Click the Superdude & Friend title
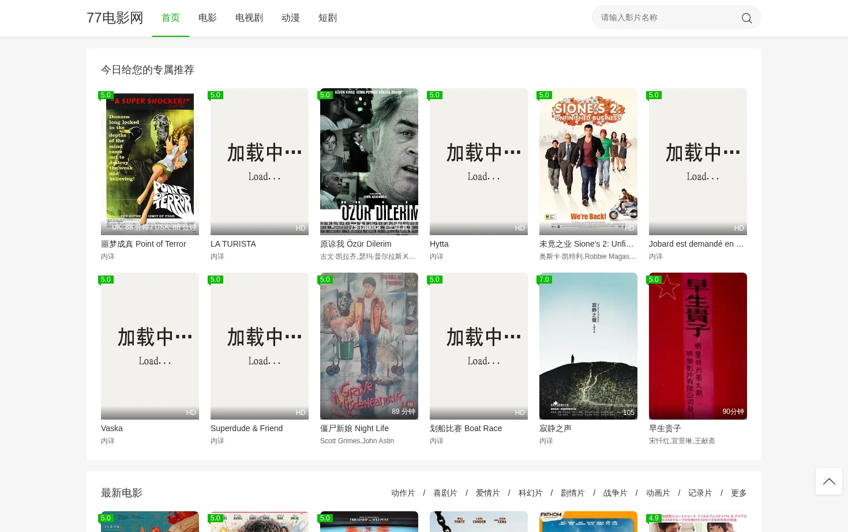 pos(247,428)
